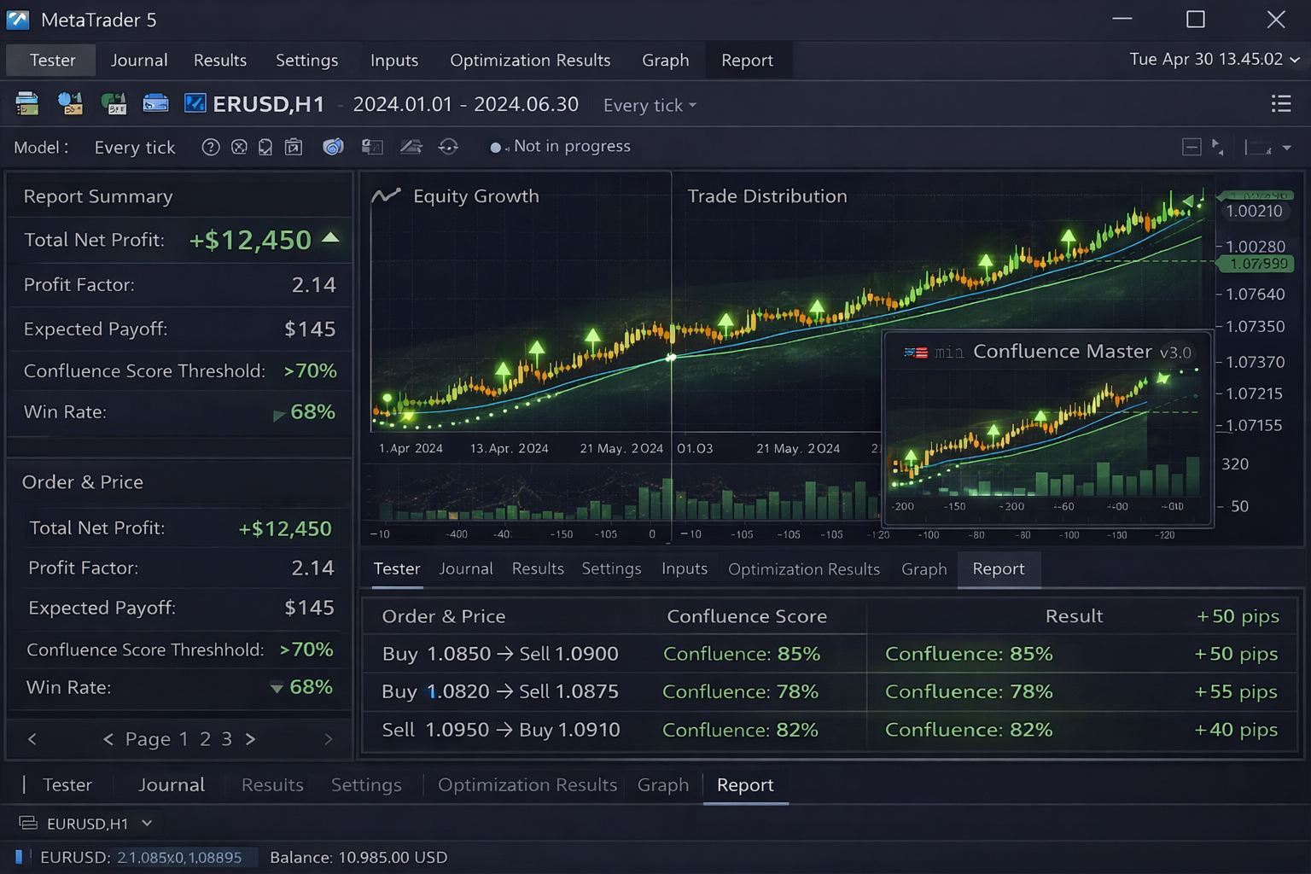Go to page 1 in pagination
The image size is (1311, 874).
(x=184, y=739)
